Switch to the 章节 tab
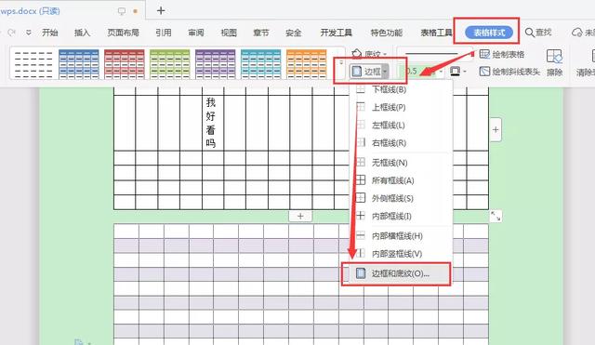This screenshot has width=595, height=345. tap(261, 33)
